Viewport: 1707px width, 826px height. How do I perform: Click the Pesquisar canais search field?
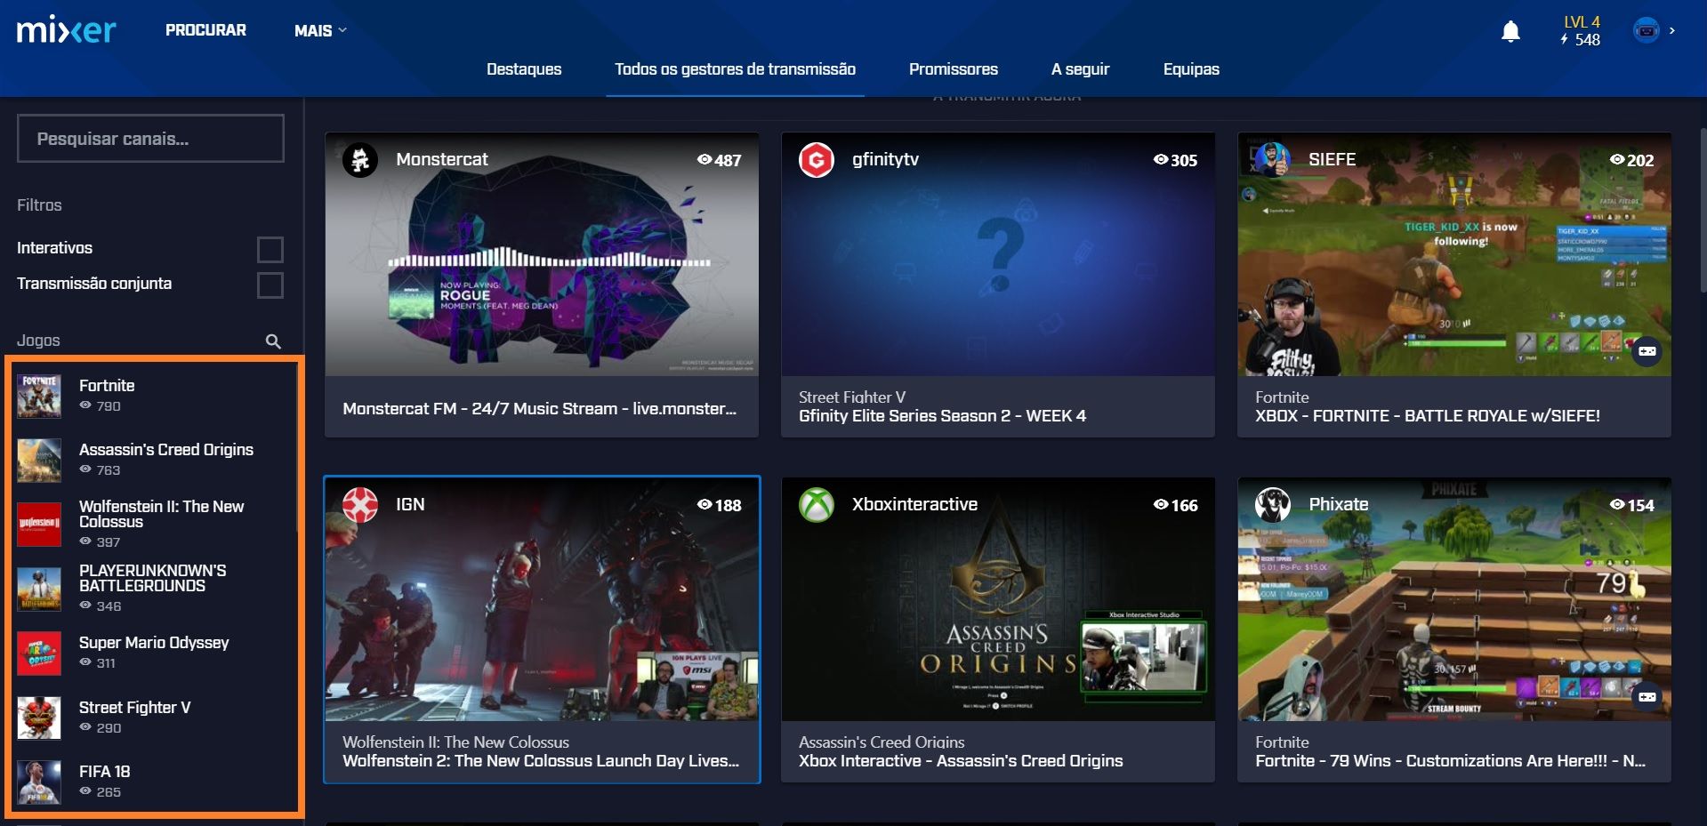tap(150, 139)
